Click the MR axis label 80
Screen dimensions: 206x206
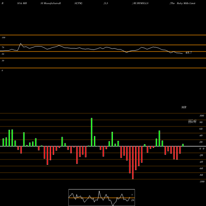tap(201, 122)
